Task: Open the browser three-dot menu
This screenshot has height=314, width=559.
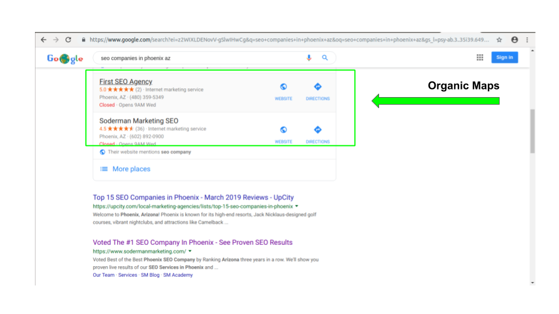Action: point(528,40)
